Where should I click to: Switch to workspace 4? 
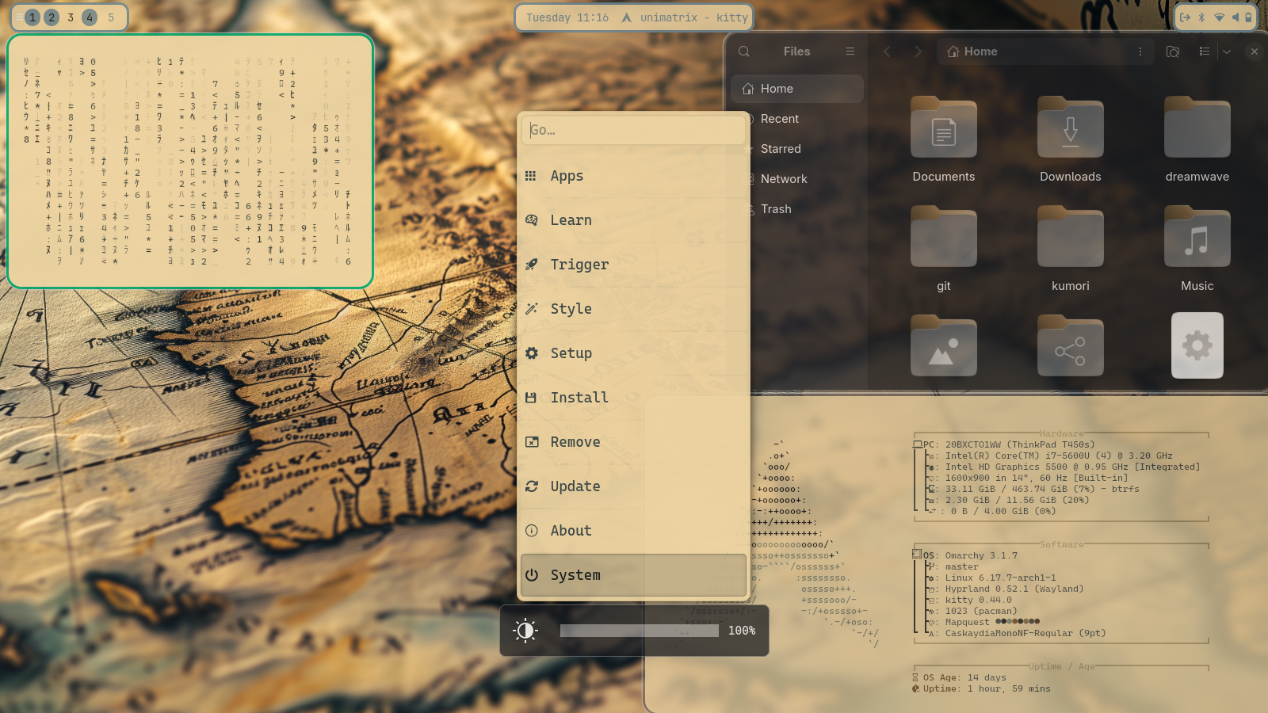90,17
